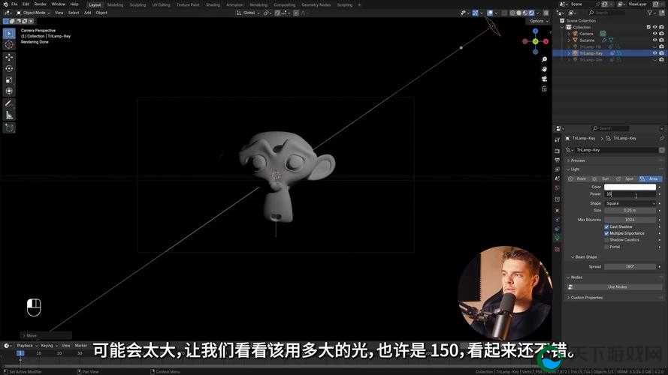Select the Transform tool
The image size is (668, 375).
9,91
